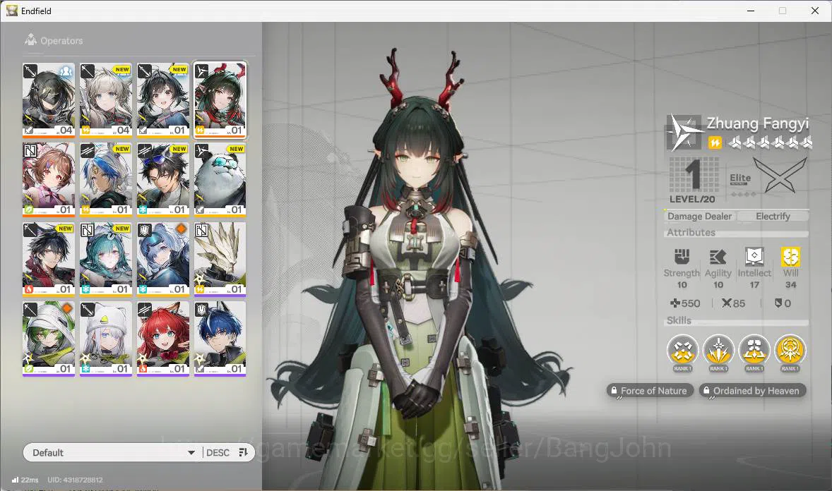Open the fully gold ultimate skill icon
This screenshot has width=832, height=491.
point(790,351)
